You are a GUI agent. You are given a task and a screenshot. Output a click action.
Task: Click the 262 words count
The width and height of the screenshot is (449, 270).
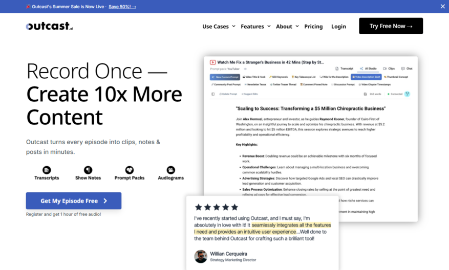pyautogui.click(x=375, y=94)
